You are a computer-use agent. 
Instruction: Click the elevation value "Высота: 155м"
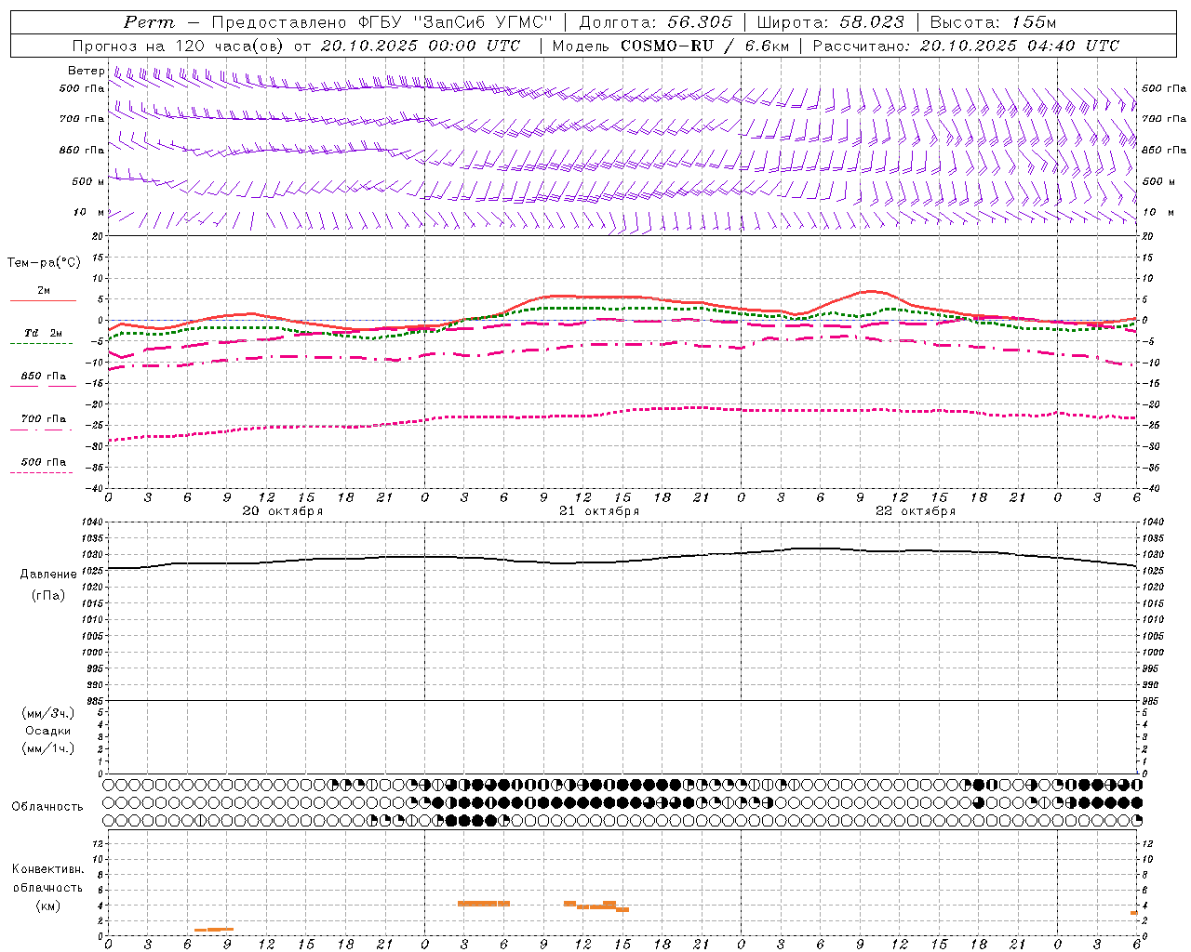point(993,22)
